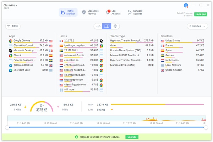Click the grid icon beside +11 more
Viewport: 213px width, 142px height.
[x=61, y=90]
